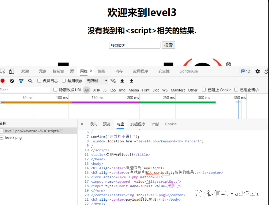
Task: Toggle device emulation icon
Action: point(11,71)
